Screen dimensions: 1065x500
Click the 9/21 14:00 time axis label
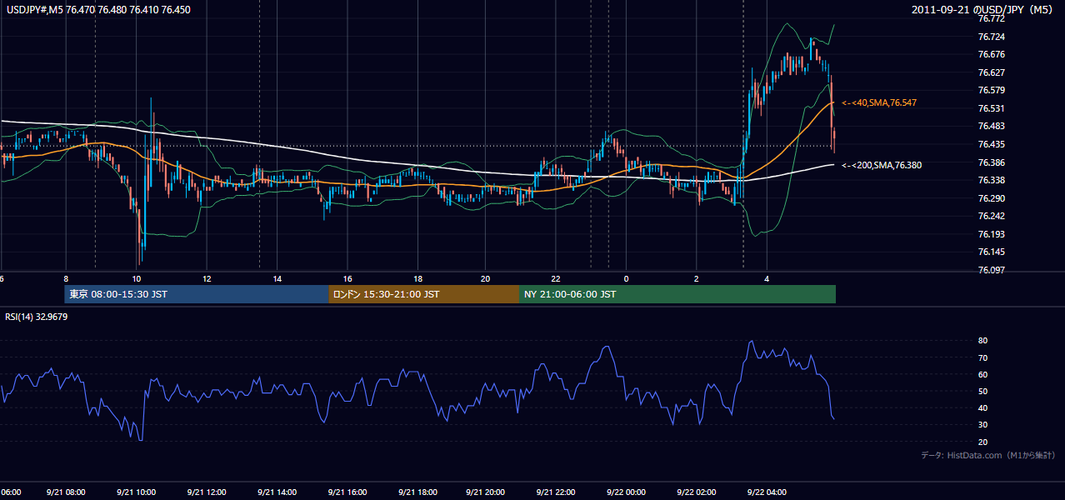click(277, 492)
